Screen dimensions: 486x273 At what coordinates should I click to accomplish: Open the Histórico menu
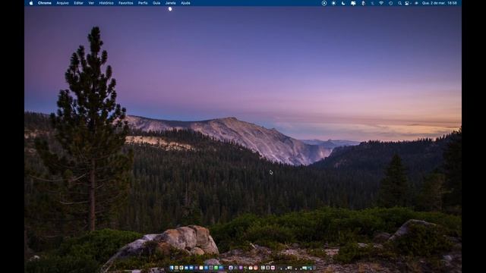pos(106,3)
